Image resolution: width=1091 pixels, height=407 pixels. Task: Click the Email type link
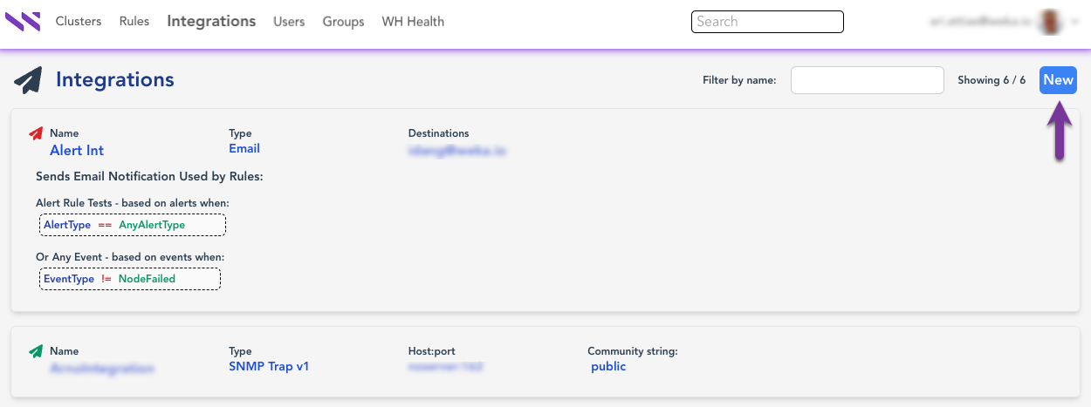click(x=244, y=149)
